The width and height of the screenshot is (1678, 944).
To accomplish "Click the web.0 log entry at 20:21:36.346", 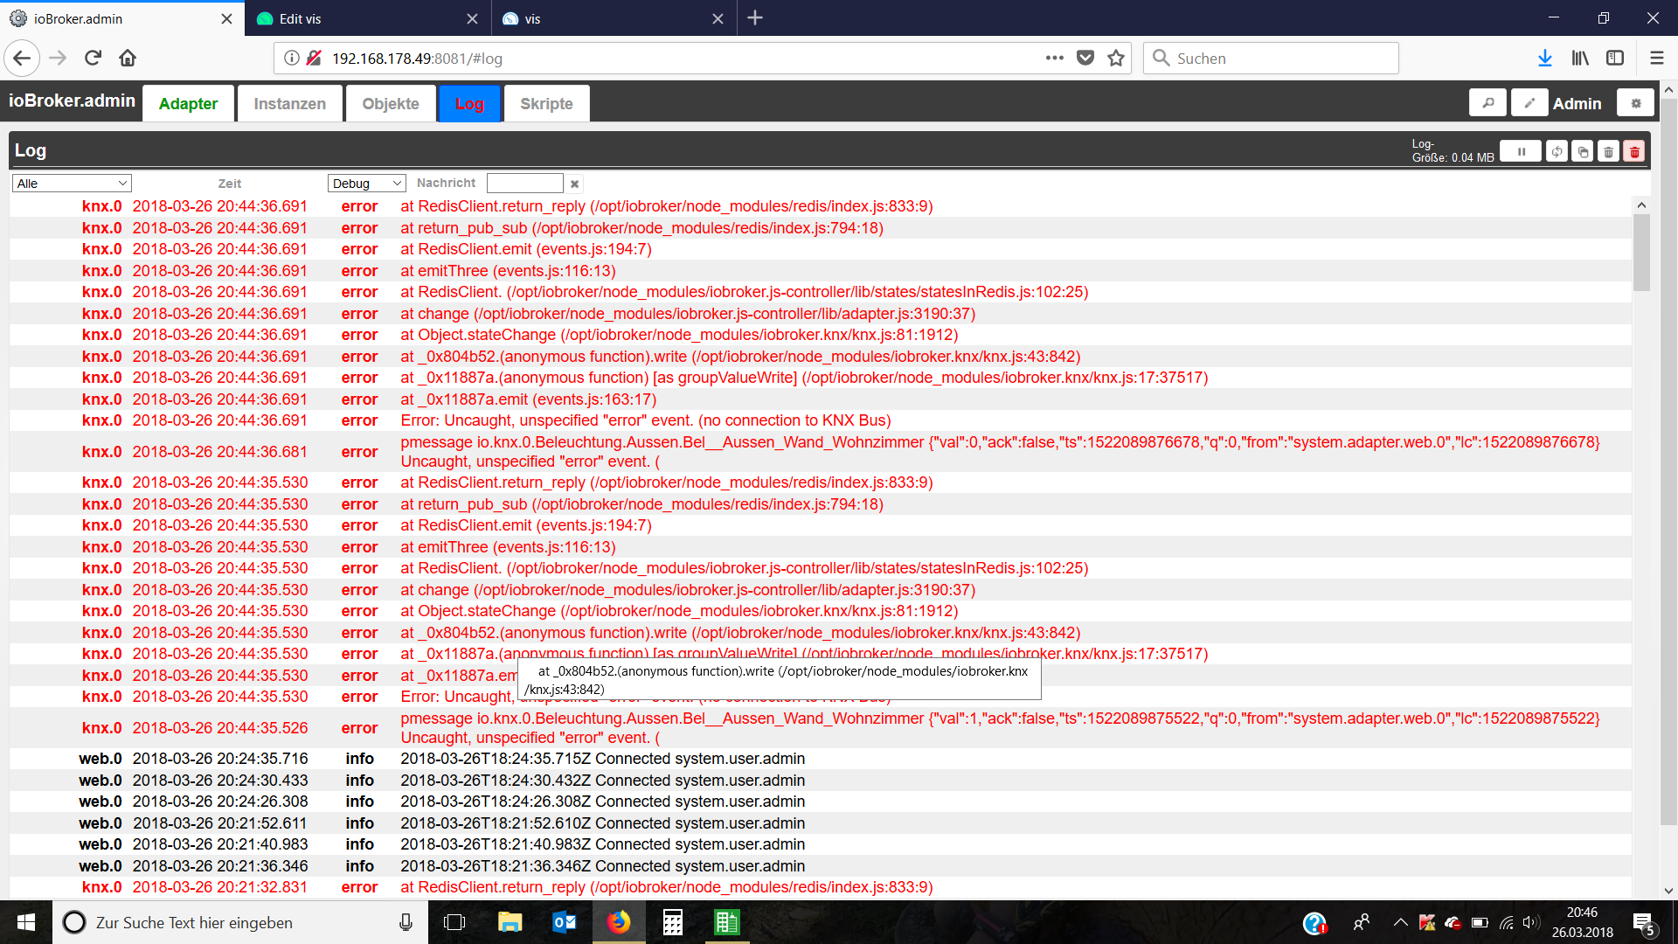I will tap(820, 866).
